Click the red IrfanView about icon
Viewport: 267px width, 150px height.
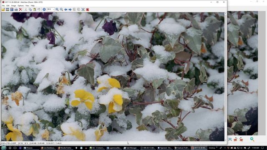pos(87,10)
